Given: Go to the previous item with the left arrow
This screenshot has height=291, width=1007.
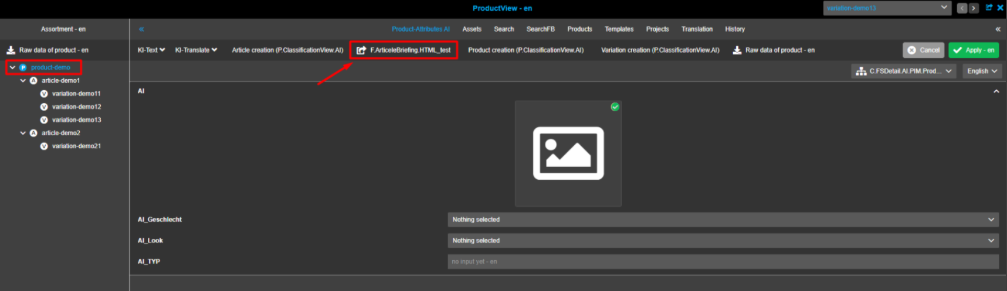Looking at the screenshot, I should coord(962,8).
